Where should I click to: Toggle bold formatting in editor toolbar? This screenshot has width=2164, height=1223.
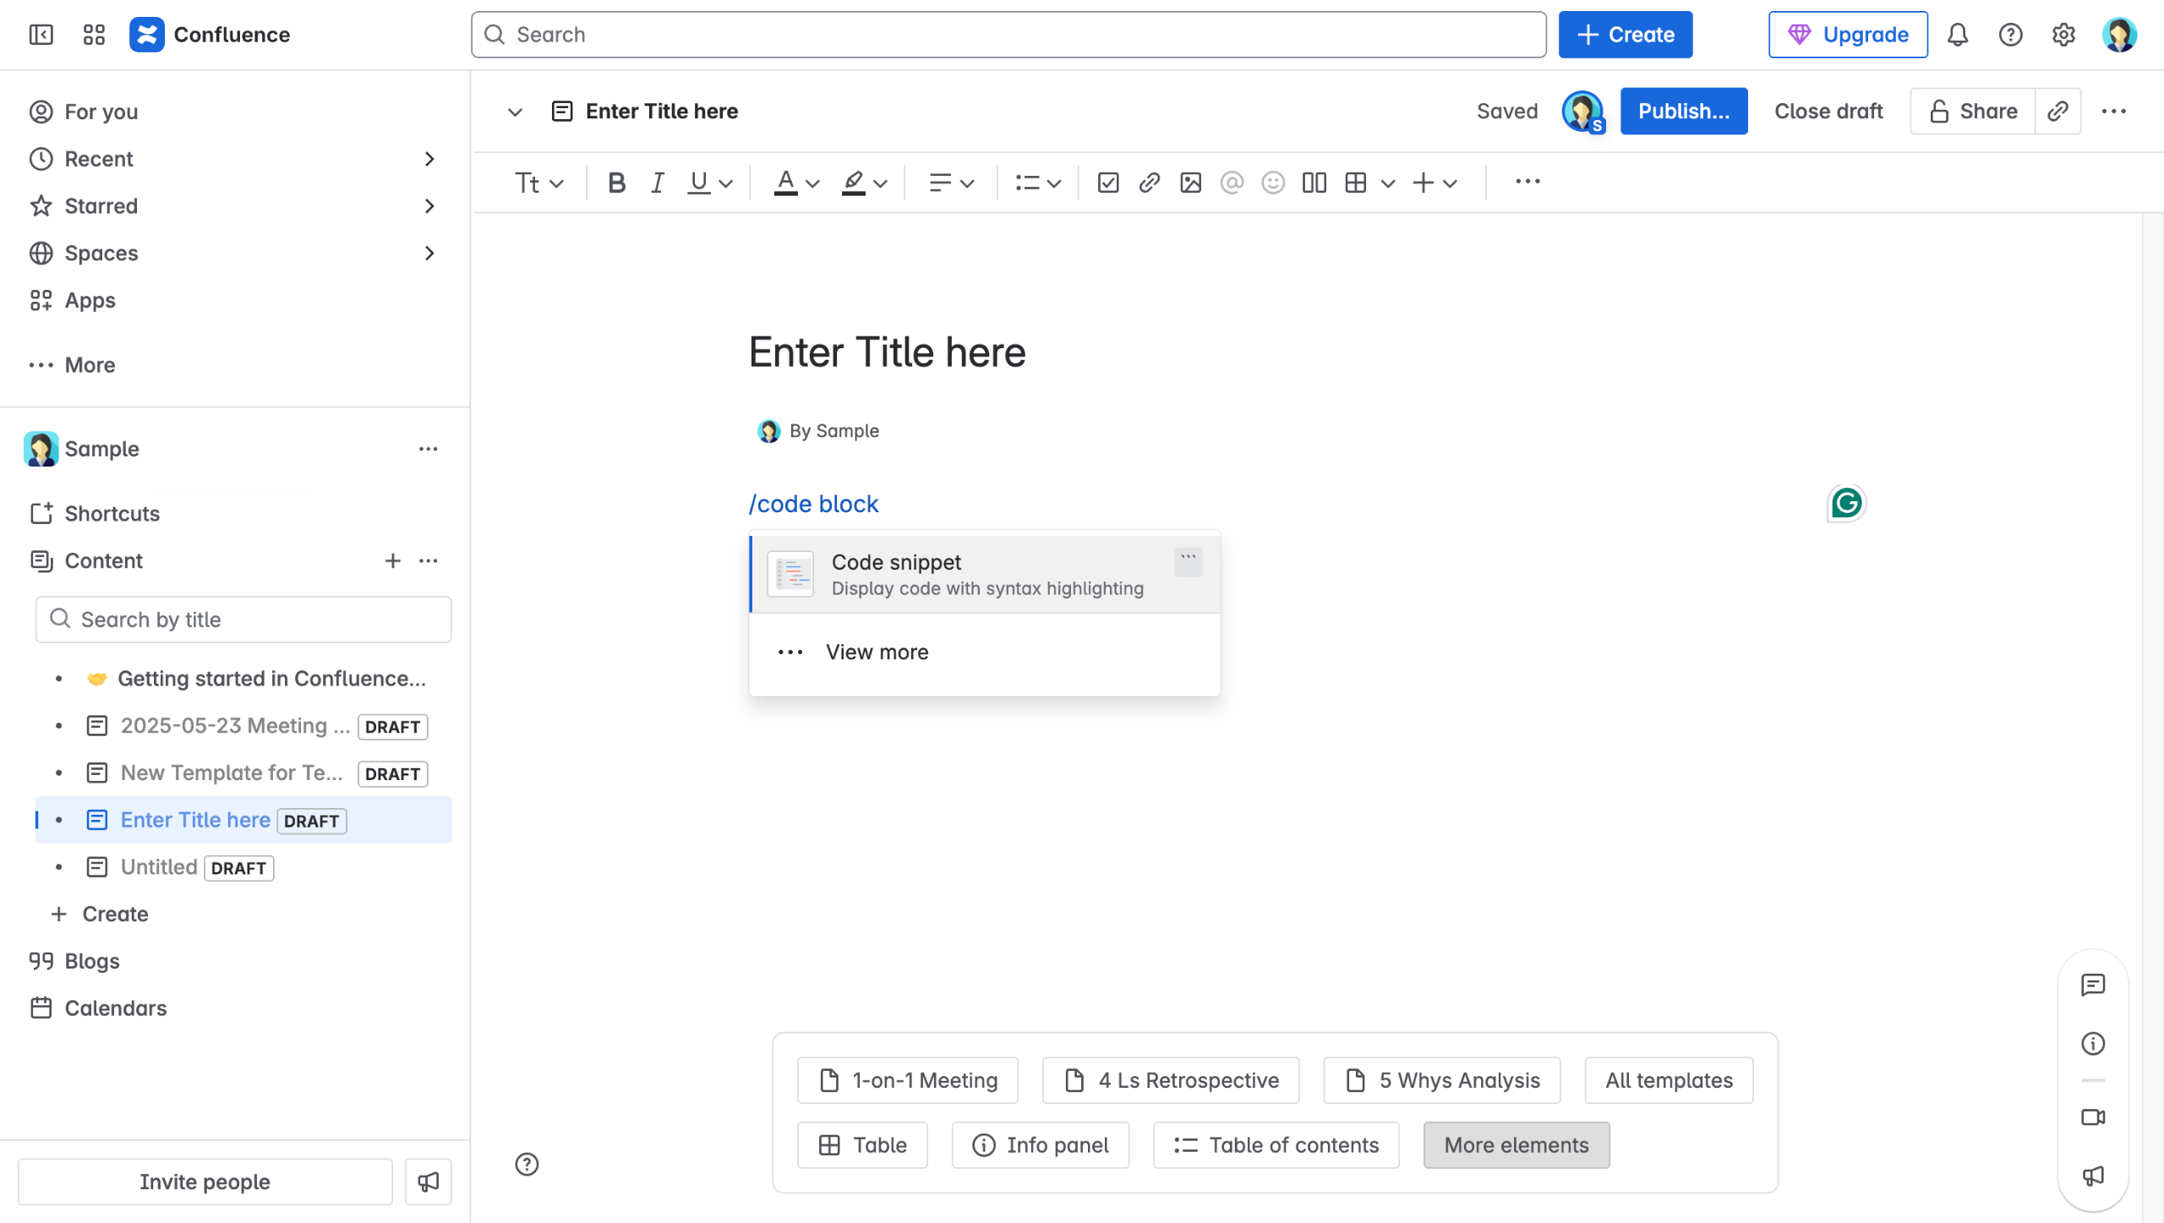pos(616,183)
